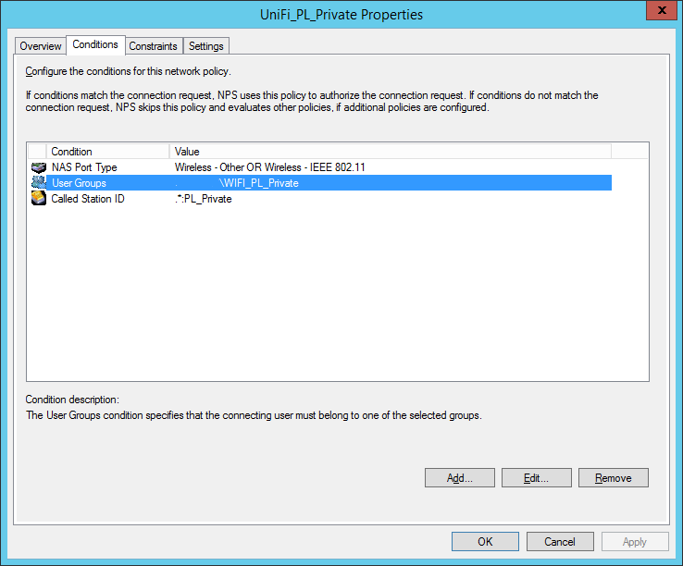Click the User Groups condition icon
The width and height of the screenshot is (683, 566).
coord(39,183)
